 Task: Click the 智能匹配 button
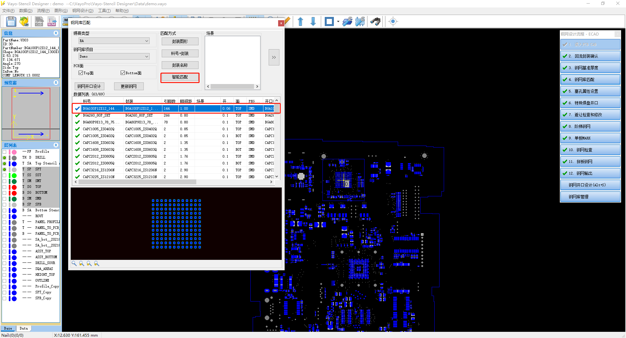click(x=180, y=77)
